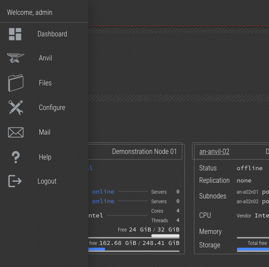Click the "Welcome, admin" header text
The width and height of the screenshot is (269, 267).
click(x=30, y=12)
